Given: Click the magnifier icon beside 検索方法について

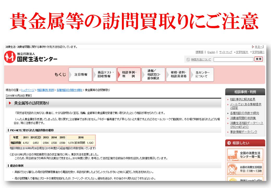Looking at the screenshot, I should click(188, 60).
